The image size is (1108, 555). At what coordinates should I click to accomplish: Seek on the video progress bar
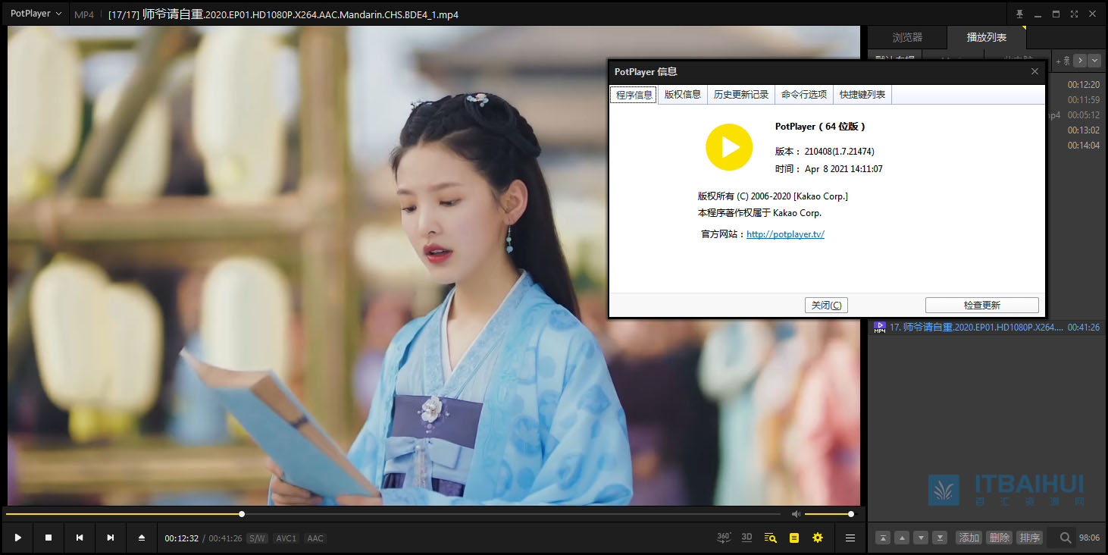pyautogui.click(x=393, y=514)
